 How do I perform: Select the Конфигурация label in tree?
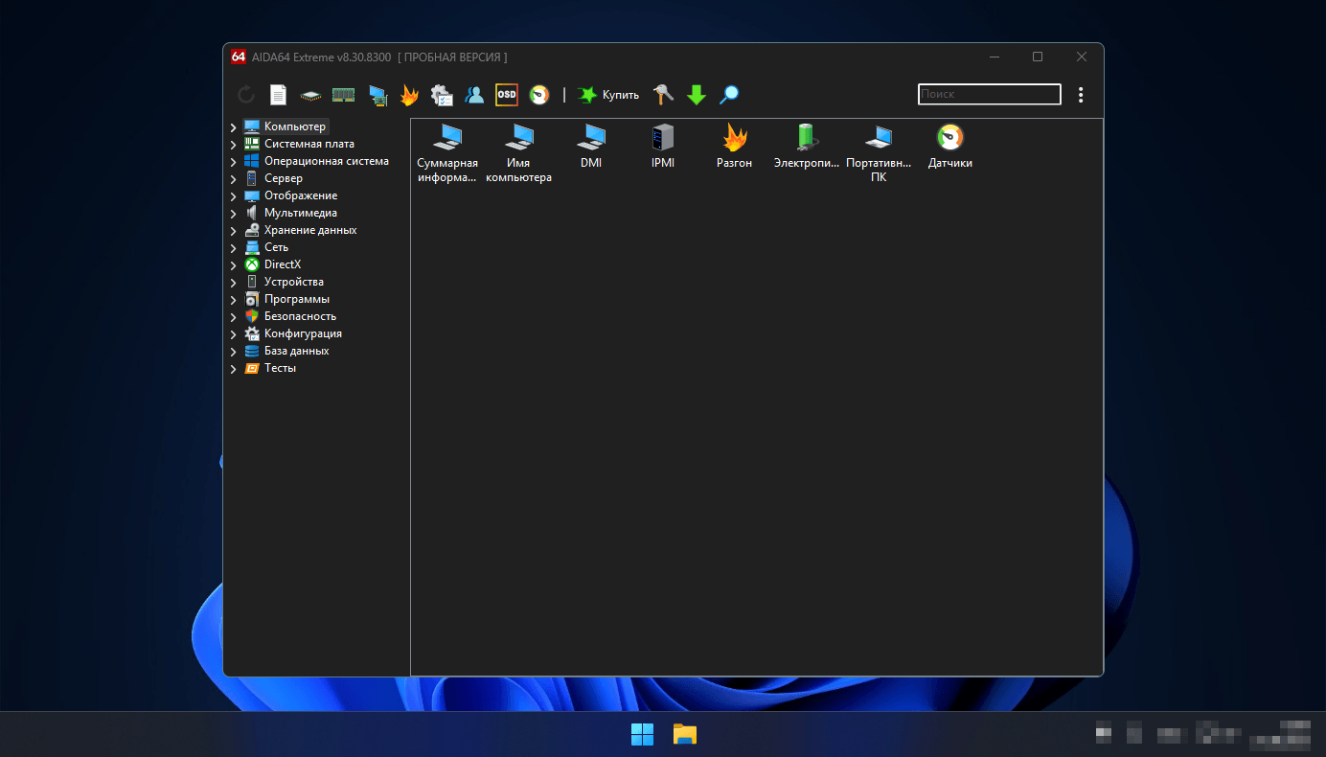303,333
